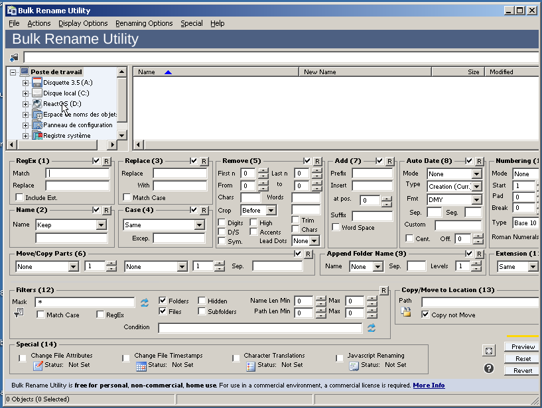
Task: Open the Case dropdown showing Same
Action: pyautogui.click(x=199, y=225)
